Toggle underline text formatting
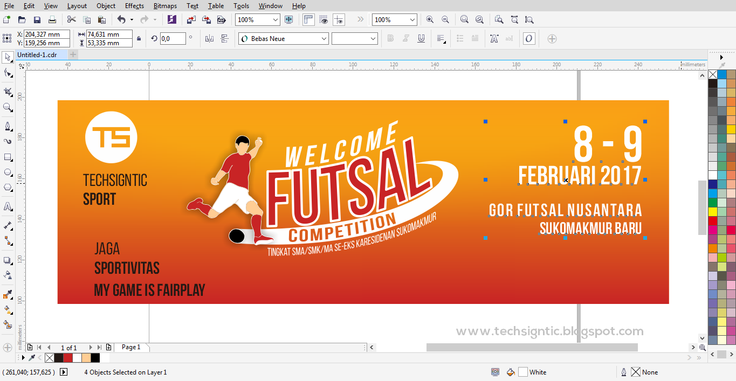 [x=421, y=38]
